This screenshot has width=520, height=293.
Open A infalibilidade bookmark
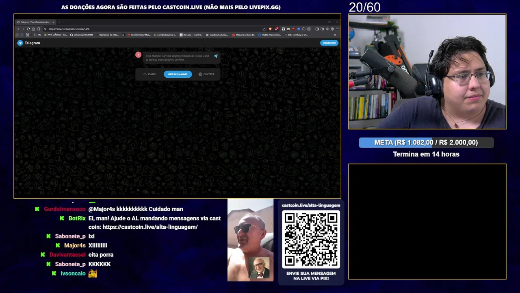click(165, 35)
